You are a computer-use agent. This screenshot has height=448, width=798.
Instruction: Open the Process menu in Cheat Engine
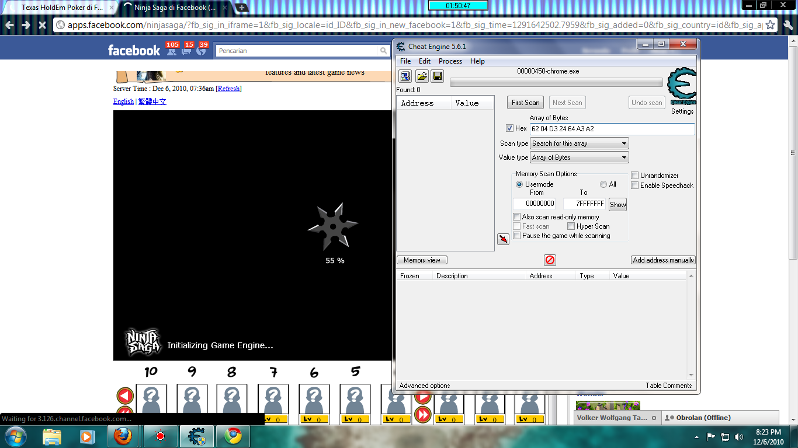point(450,61)
